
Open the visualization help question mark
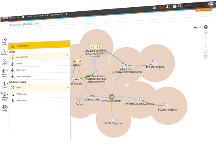coord(206,27)
